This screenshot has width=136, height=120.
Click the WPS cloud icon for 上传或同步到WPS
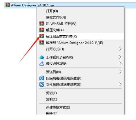[42, 57]
